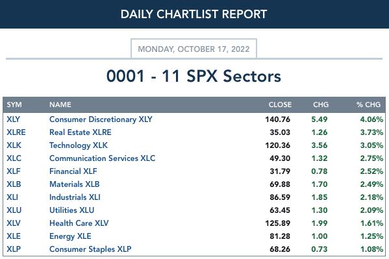Select Industrials XLI name link

(75, 197)
